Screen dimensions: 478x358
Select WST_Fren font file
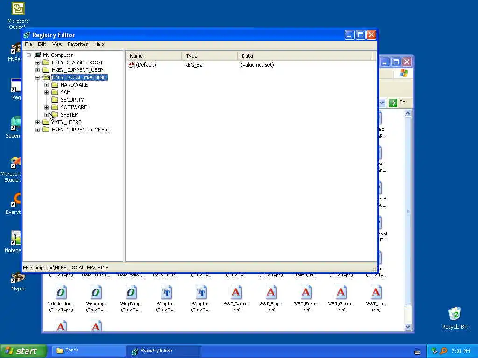pyautogui.click(x=306, y=298)
